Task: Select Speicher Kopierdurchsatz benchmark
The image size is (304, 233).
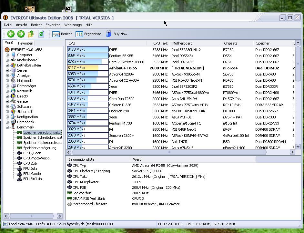Action: (43, 143)
